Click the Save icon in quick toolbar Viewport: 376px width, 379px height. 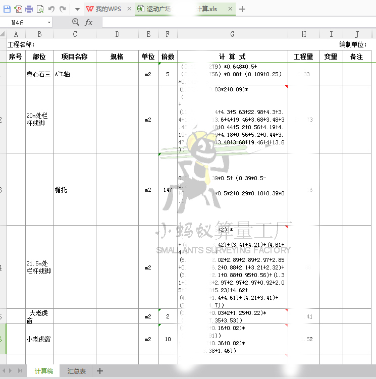[7, 9]
